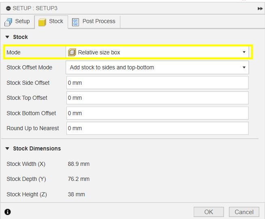265x219 pixels.
Task: Select the Stock tab
Action: coord(51,22)
